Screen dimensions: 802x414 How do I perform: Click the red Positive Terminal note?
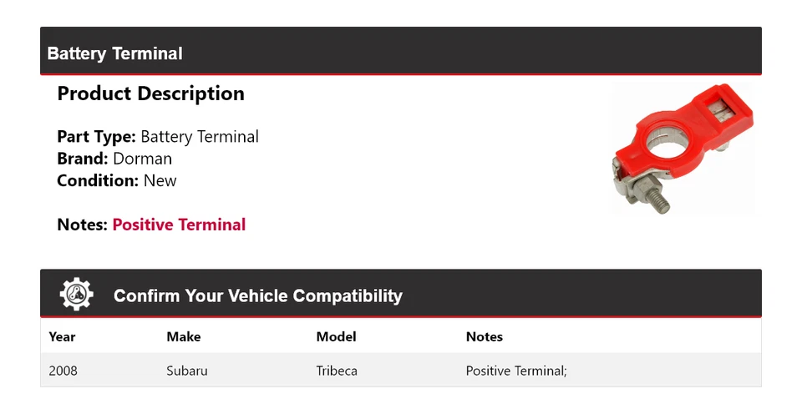click(x=179, y=225)
